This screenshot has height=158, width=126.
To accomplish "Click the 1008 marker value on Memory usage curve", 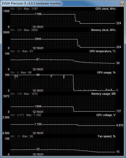I will tap(38, 106).
